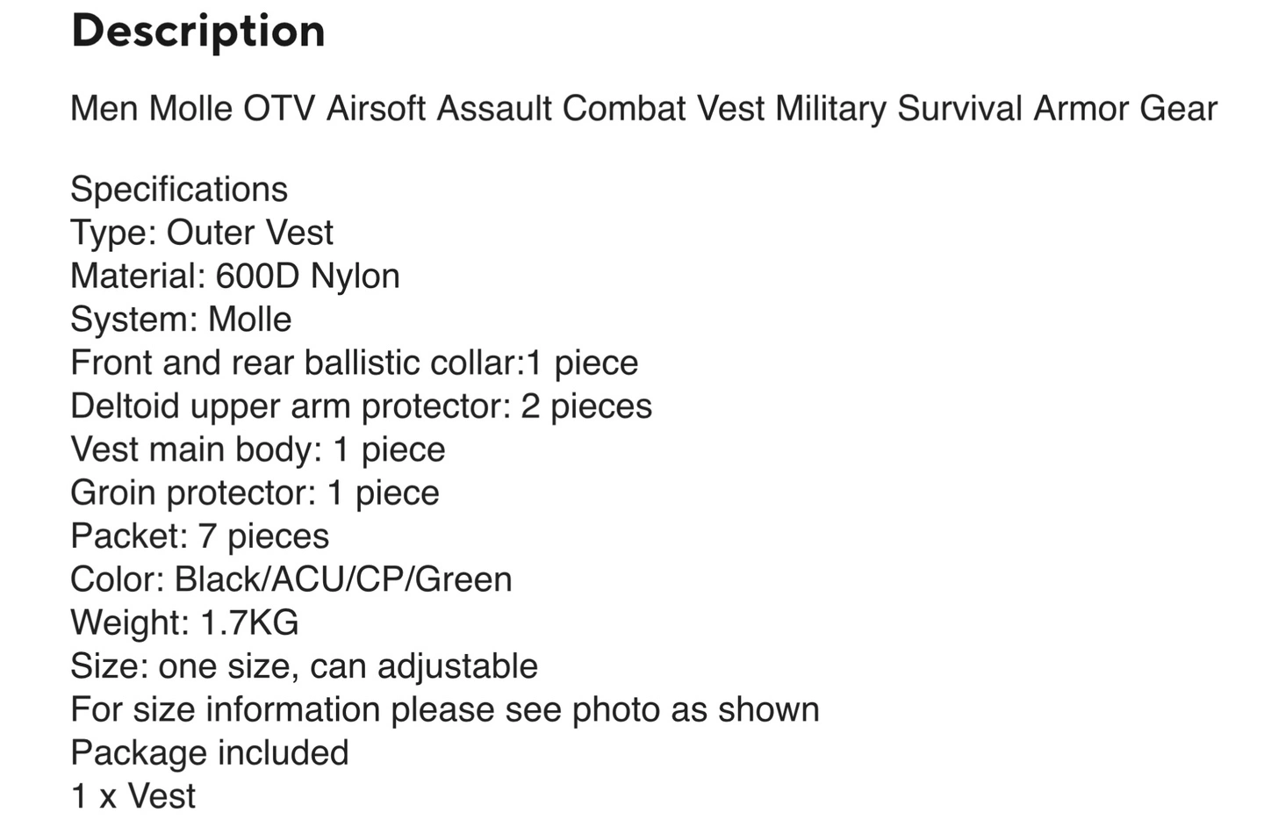Click the Vest main body line
Viewport: 1264px width, 820px height.
(258, 450)
